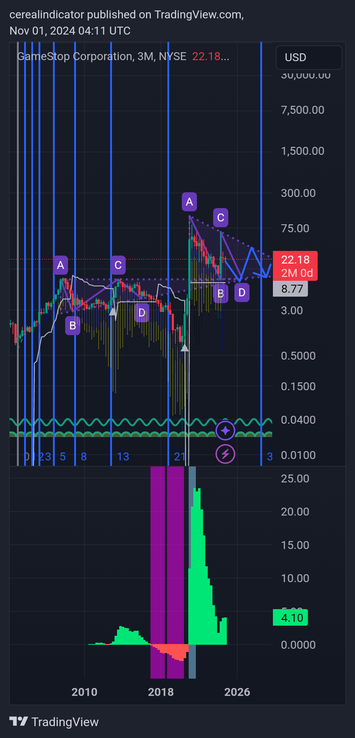
Task: Click the 0.5000 price axis label
Action: pos(298,356)
